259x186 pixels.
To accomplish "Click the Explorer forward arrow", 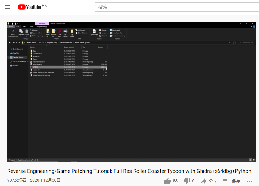I will pos(14,42).
